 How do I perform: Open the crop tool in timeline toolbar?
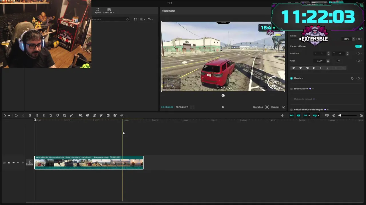coord(64,115)
